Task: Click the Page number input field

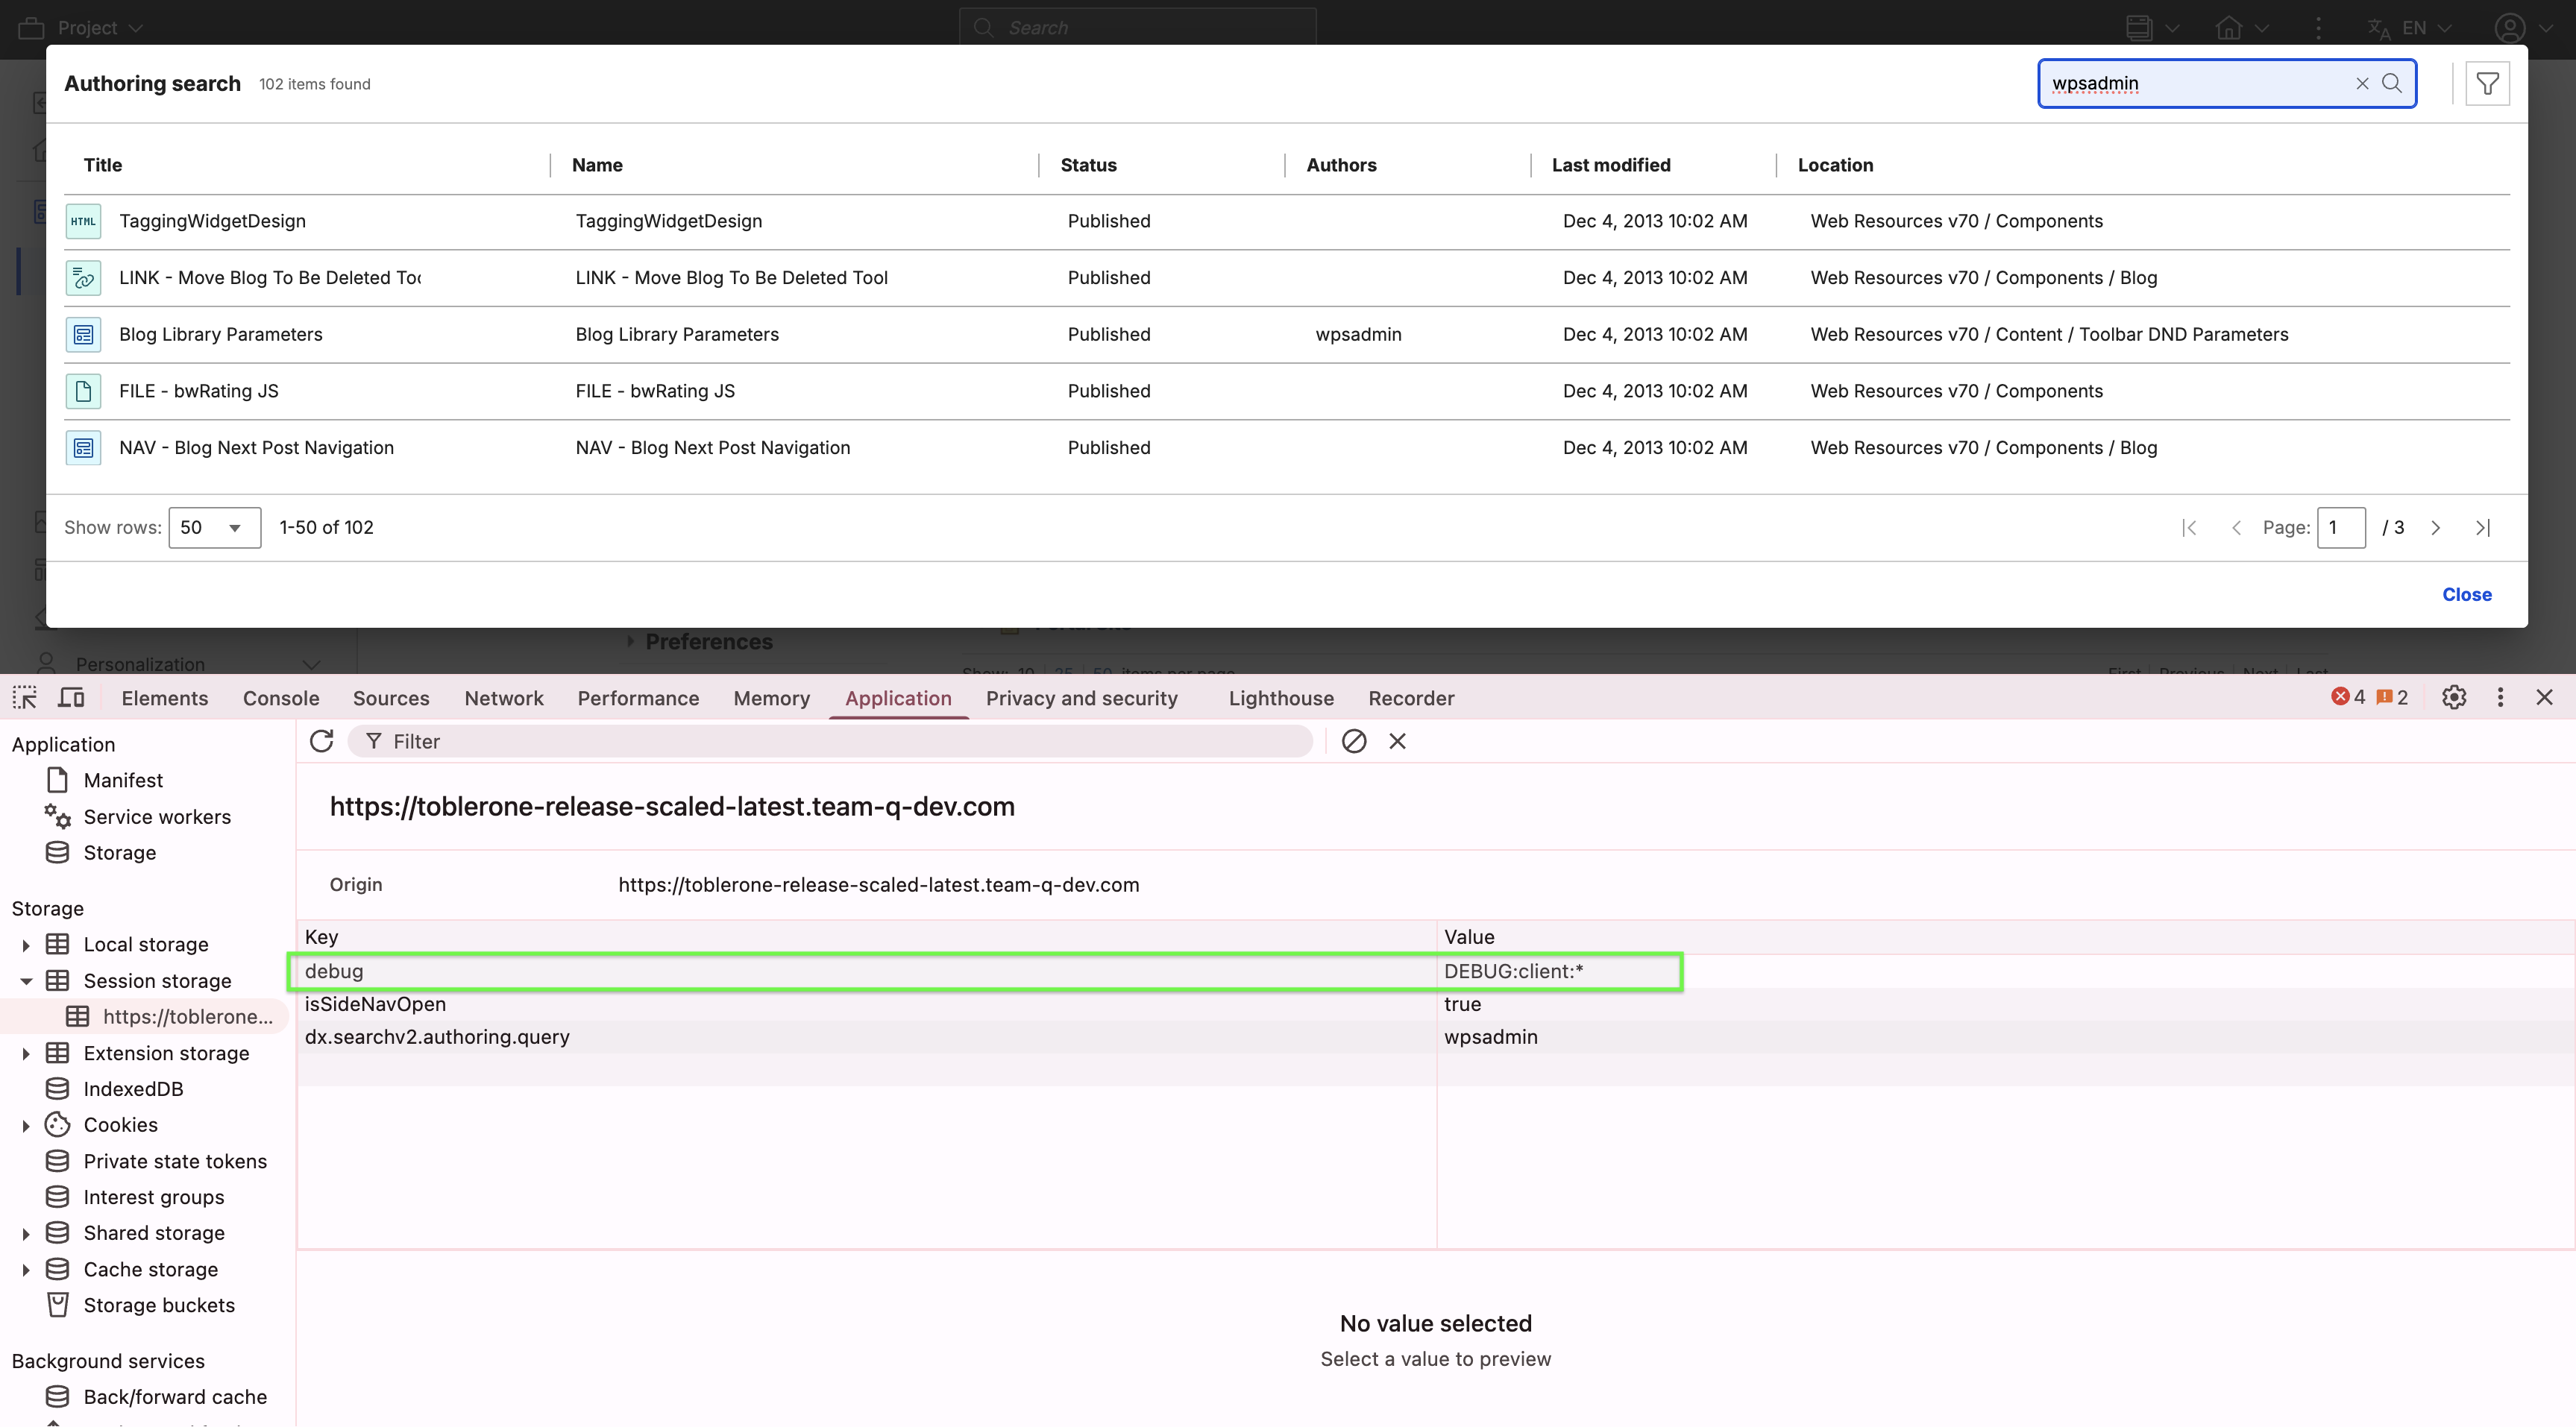Action: pyautogui.click(x=2341, y=528)
